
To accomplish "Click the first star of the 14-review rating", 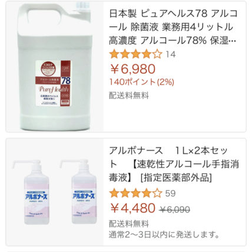I will pos(114,54).
